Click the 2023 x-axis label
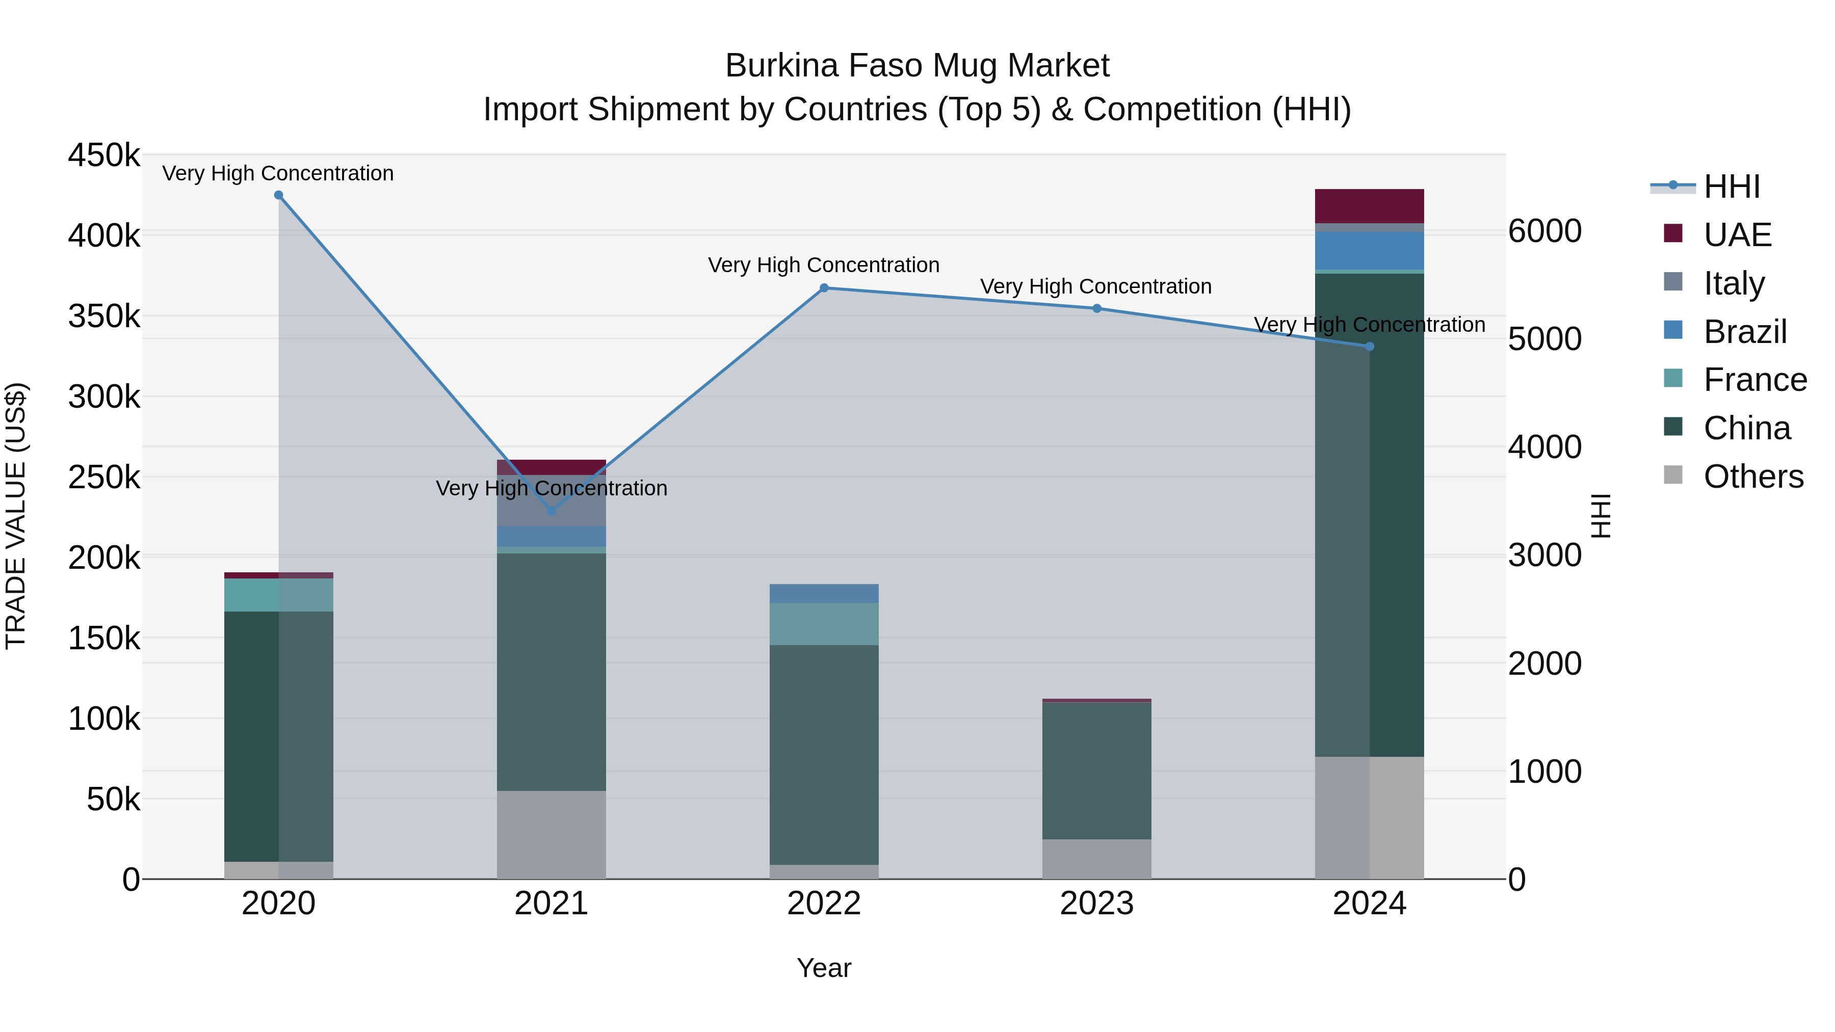The height and width of the screenshot is (1032, 1835). click(1097, 904)
